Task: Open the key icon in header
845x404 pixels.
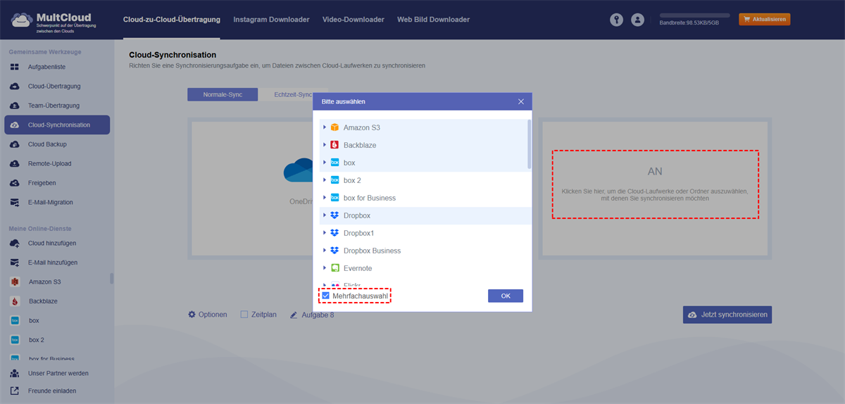Action: [x=616, y=20]
